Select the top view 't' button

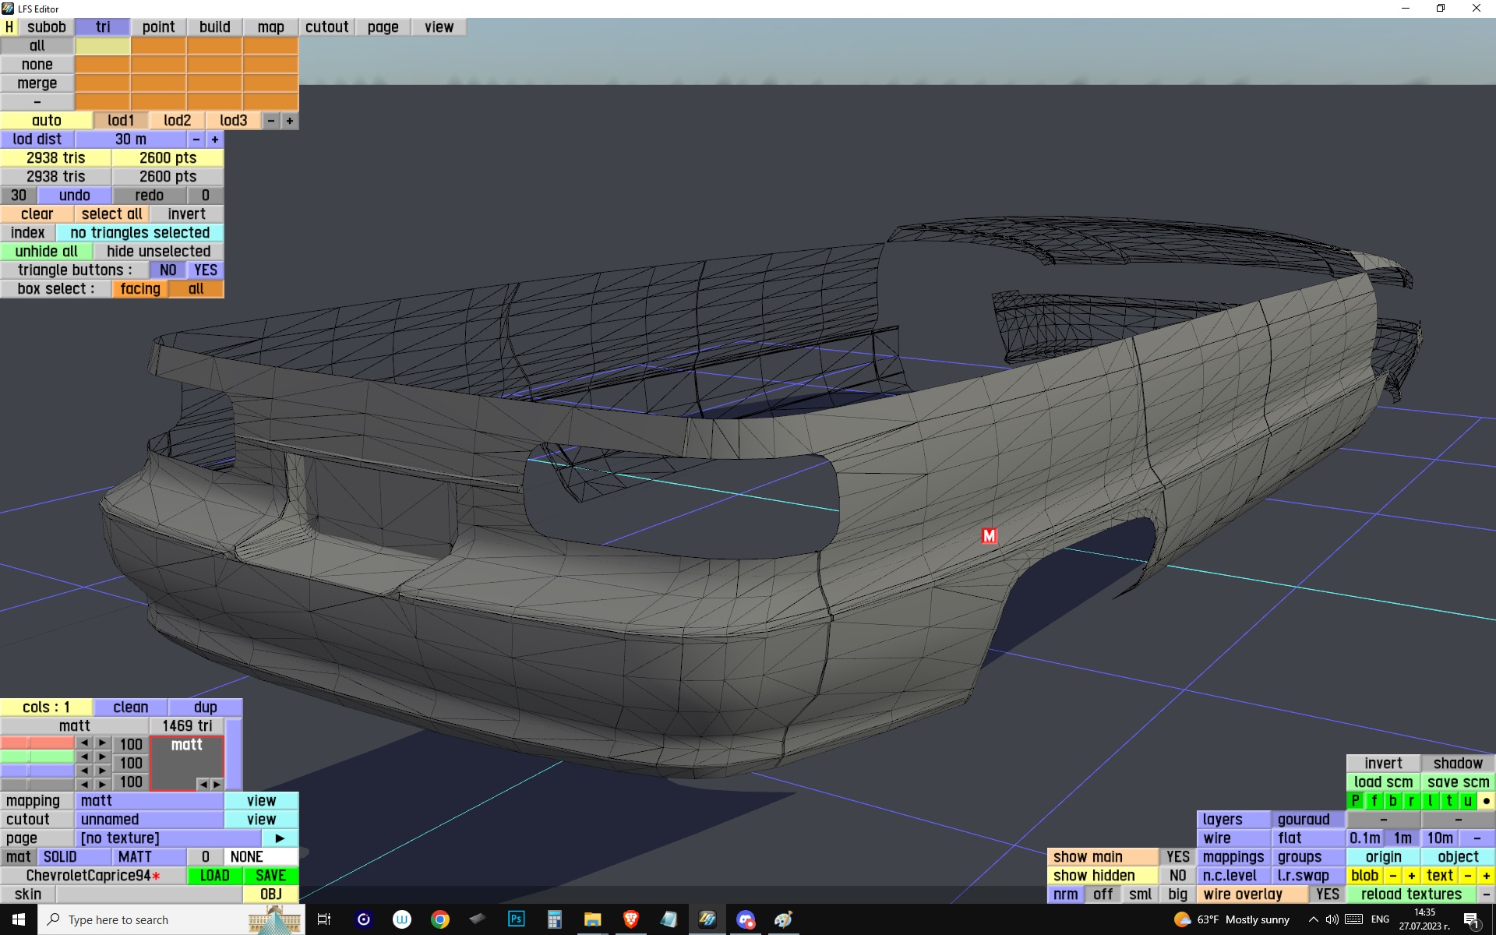(1448, 801)
